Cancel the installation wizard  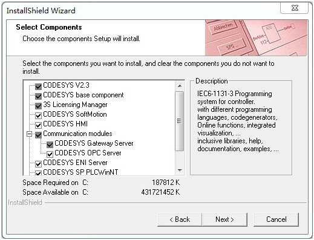276,219
